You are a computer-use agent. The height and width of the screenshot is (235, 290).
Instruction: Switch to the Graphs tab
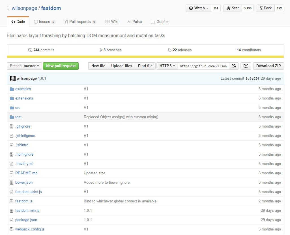(159, 22)
